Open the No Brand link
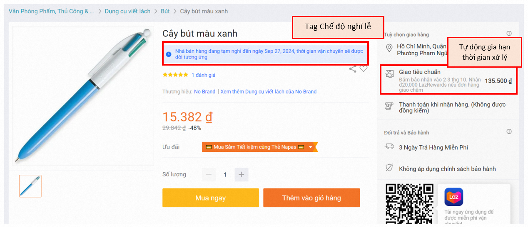This screenshot has width=528, height=227. (205, 92)
